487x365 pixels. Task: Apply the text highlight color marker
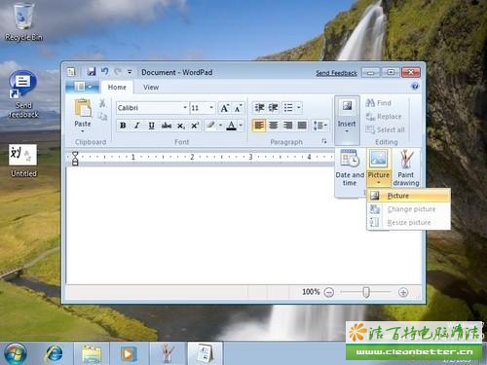[210, 125]
